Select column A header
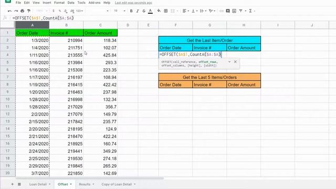Screen dimensions: 336x189 pyautogui.click(x=33, y=25)
